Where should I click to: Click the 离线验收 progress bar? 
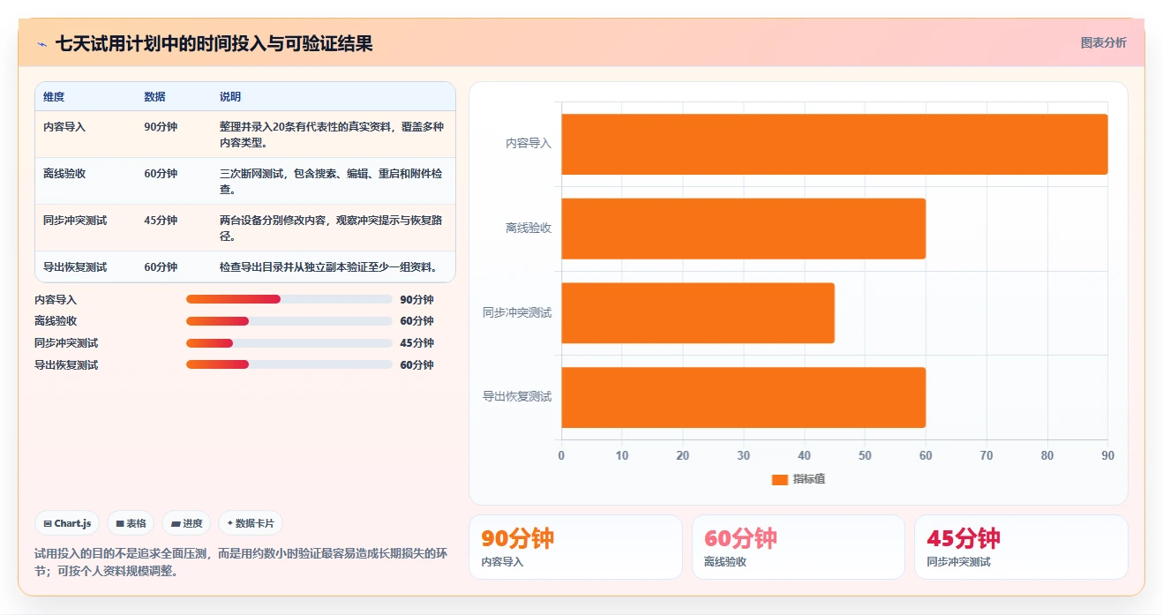[x=289, y=321]
